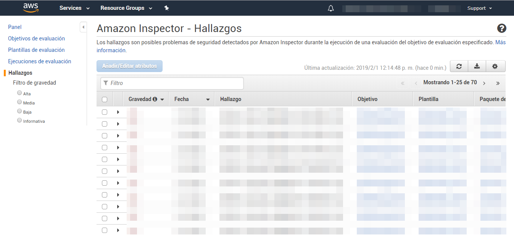Select Hallazgos in the sidebar
The height and width of the screenshot is (236, 514).
[20, 73]
